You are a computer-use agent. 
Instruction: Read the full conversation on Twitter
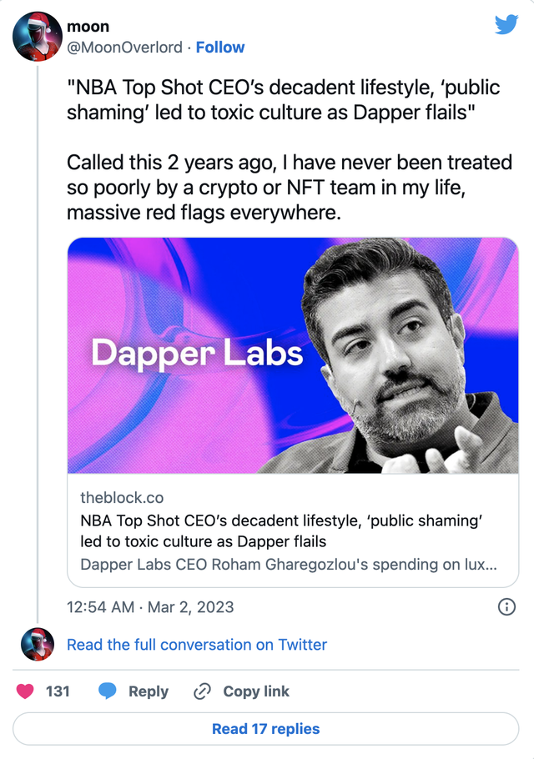197,645
